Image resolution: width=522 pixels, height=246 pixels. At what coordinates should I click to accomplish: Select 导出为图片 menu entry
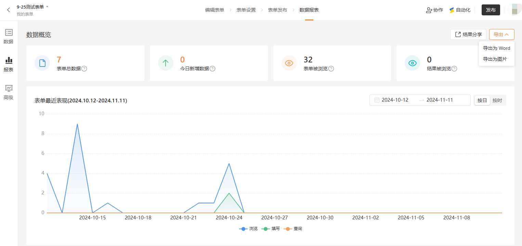pos(496,59)
